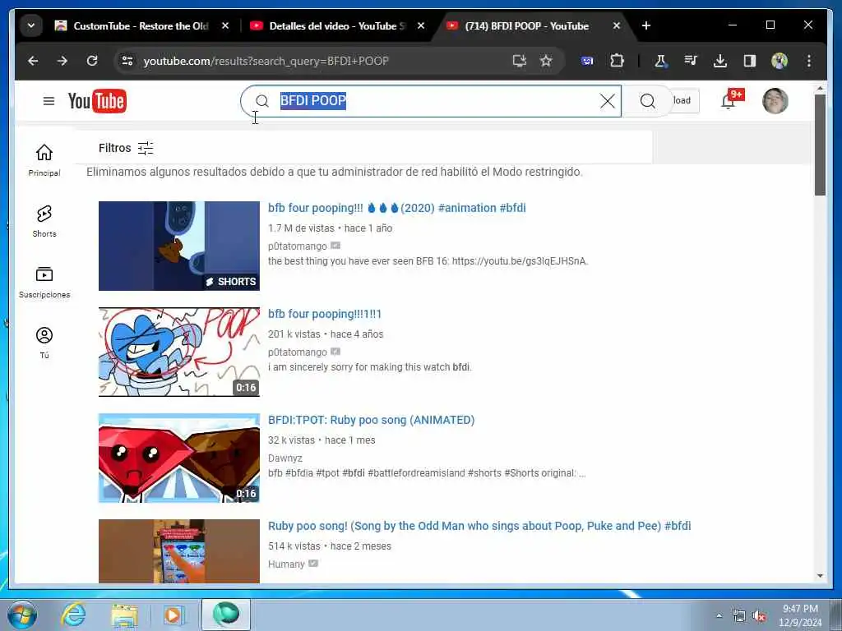Viewport: 842px width, 631px height.
Task: Expand the tab search dropdown arrow
Action: point(31,25)
